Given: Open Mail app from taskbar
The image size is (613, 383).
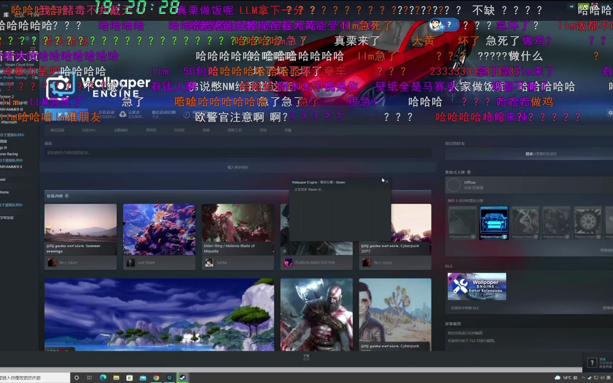Looking at the screenshot, I should 143,378.
